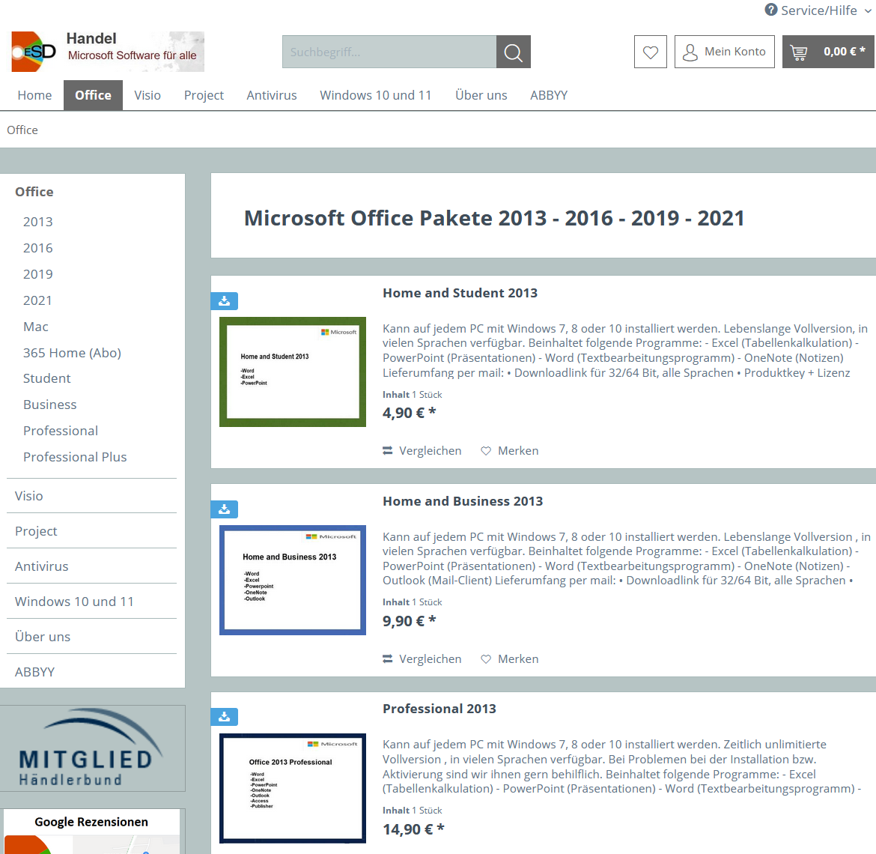Open Project in the top navigation
Screen dimensions: 876x854
tap(204, 96)
